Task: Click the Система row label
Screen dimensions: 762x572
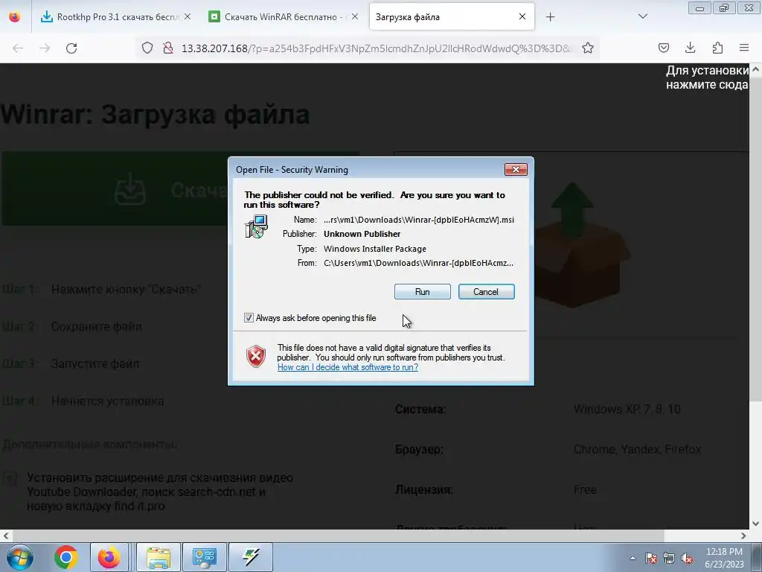Action: pos(420,409)
